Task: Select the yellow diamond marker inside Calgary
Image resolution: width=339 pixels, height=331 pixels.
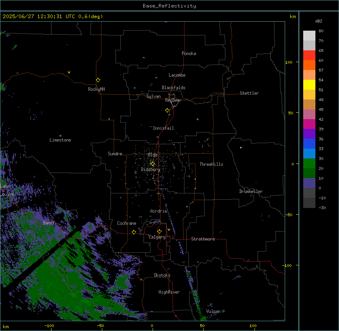Action: 159,232
